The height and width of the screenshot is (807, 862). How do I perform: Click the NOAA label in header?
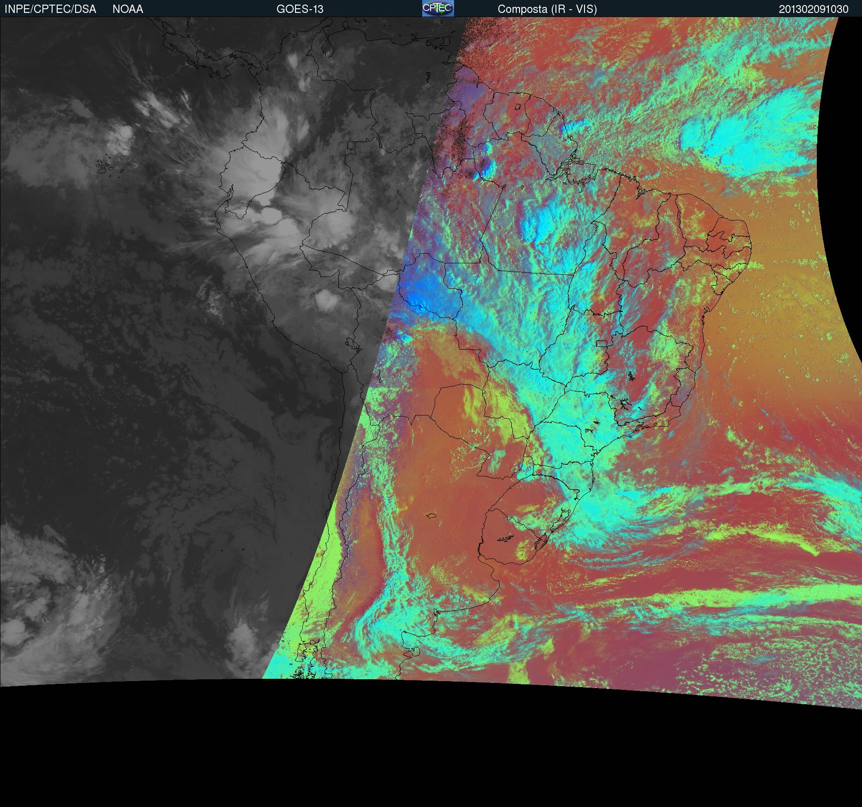click(128, 9)
